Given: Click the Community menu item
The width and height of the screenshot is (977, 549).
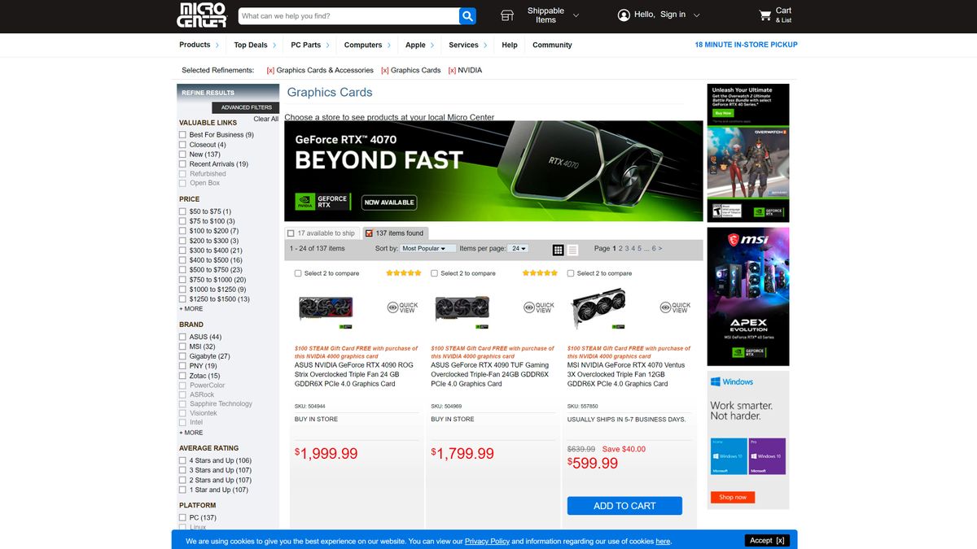Looking at the screenshot, I should pos(552,45).
